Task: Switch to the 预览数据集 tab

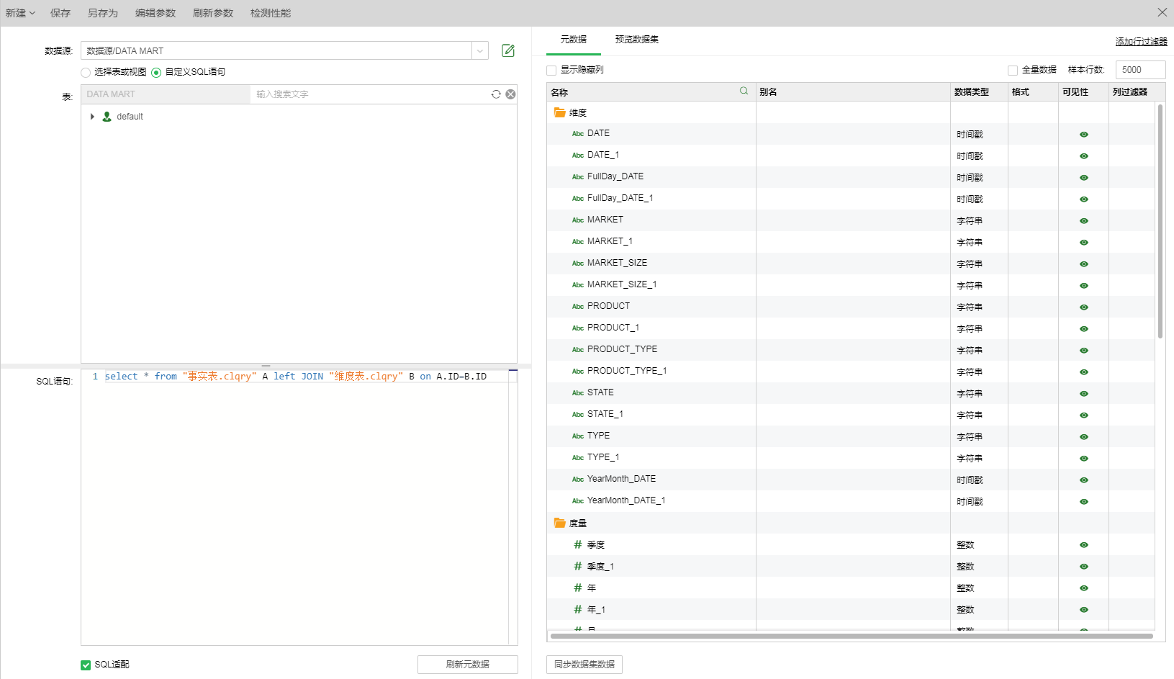Action: pyautogui.click(x=636, y=40)
